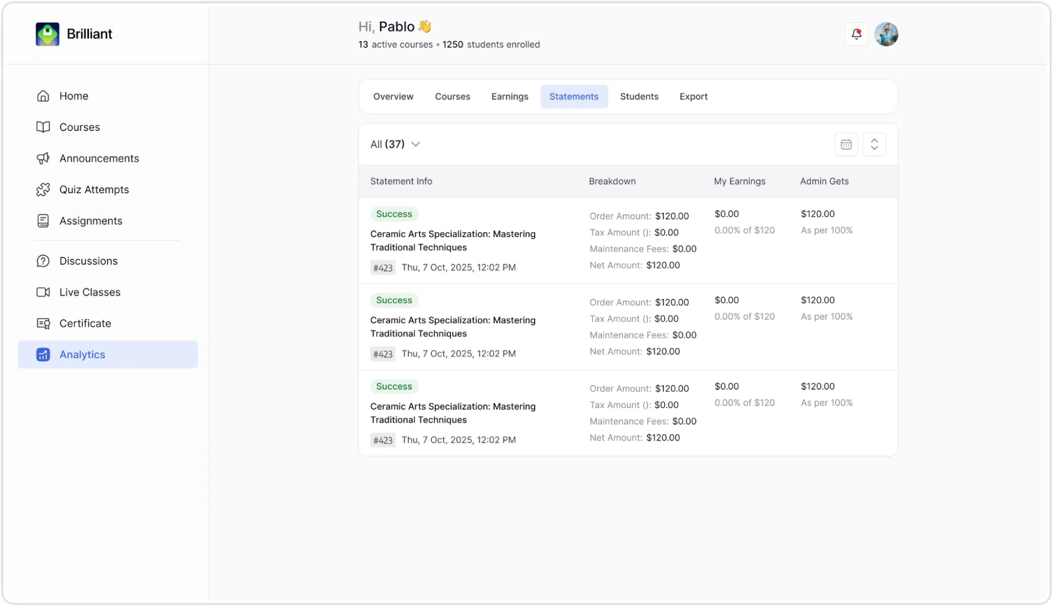Switch to the Earnings tab

509,97
